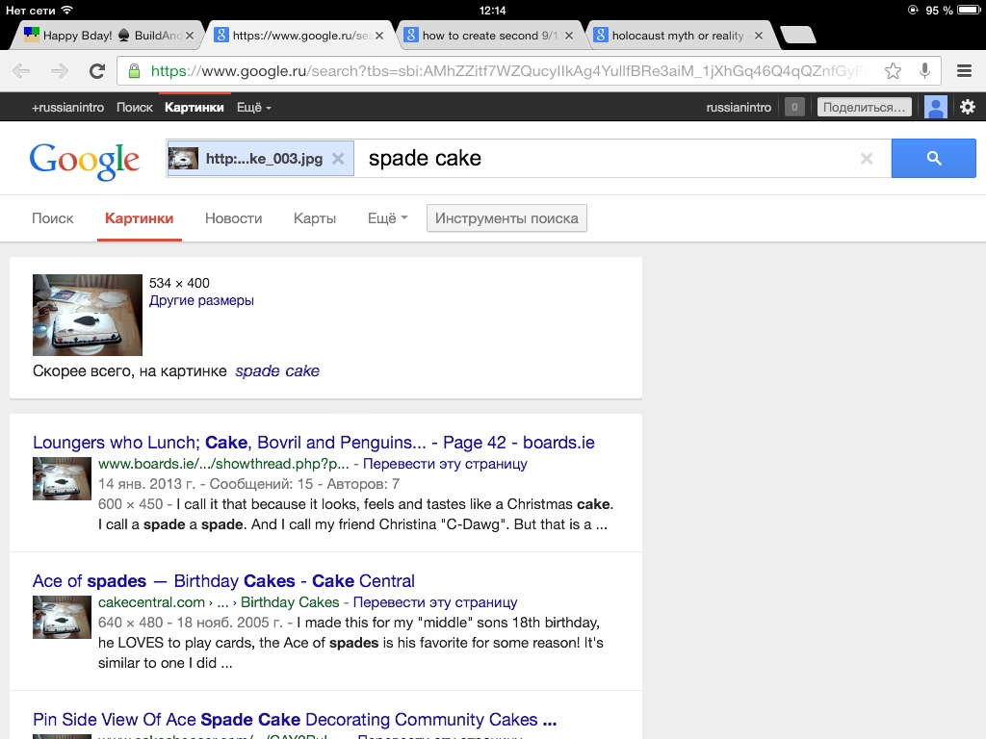Screen dimensions: 986x739
Task: Switch to the Поиск results tab
Action: click(x=53, y=218)
